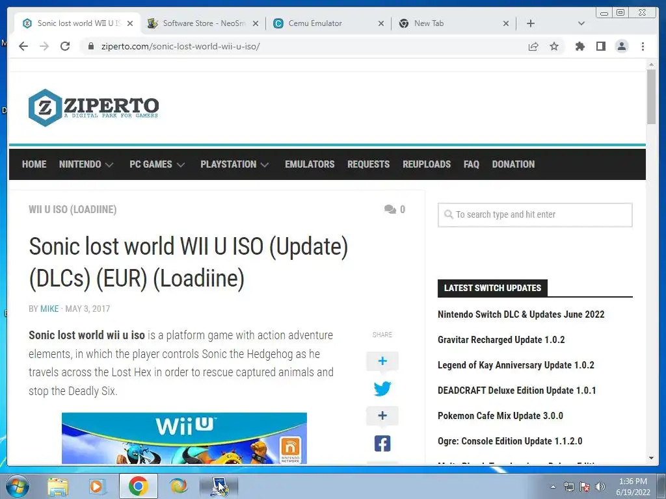
Task: Open Legend of Kay Anniversary Update 1.0.2
Action: [516, 365]
